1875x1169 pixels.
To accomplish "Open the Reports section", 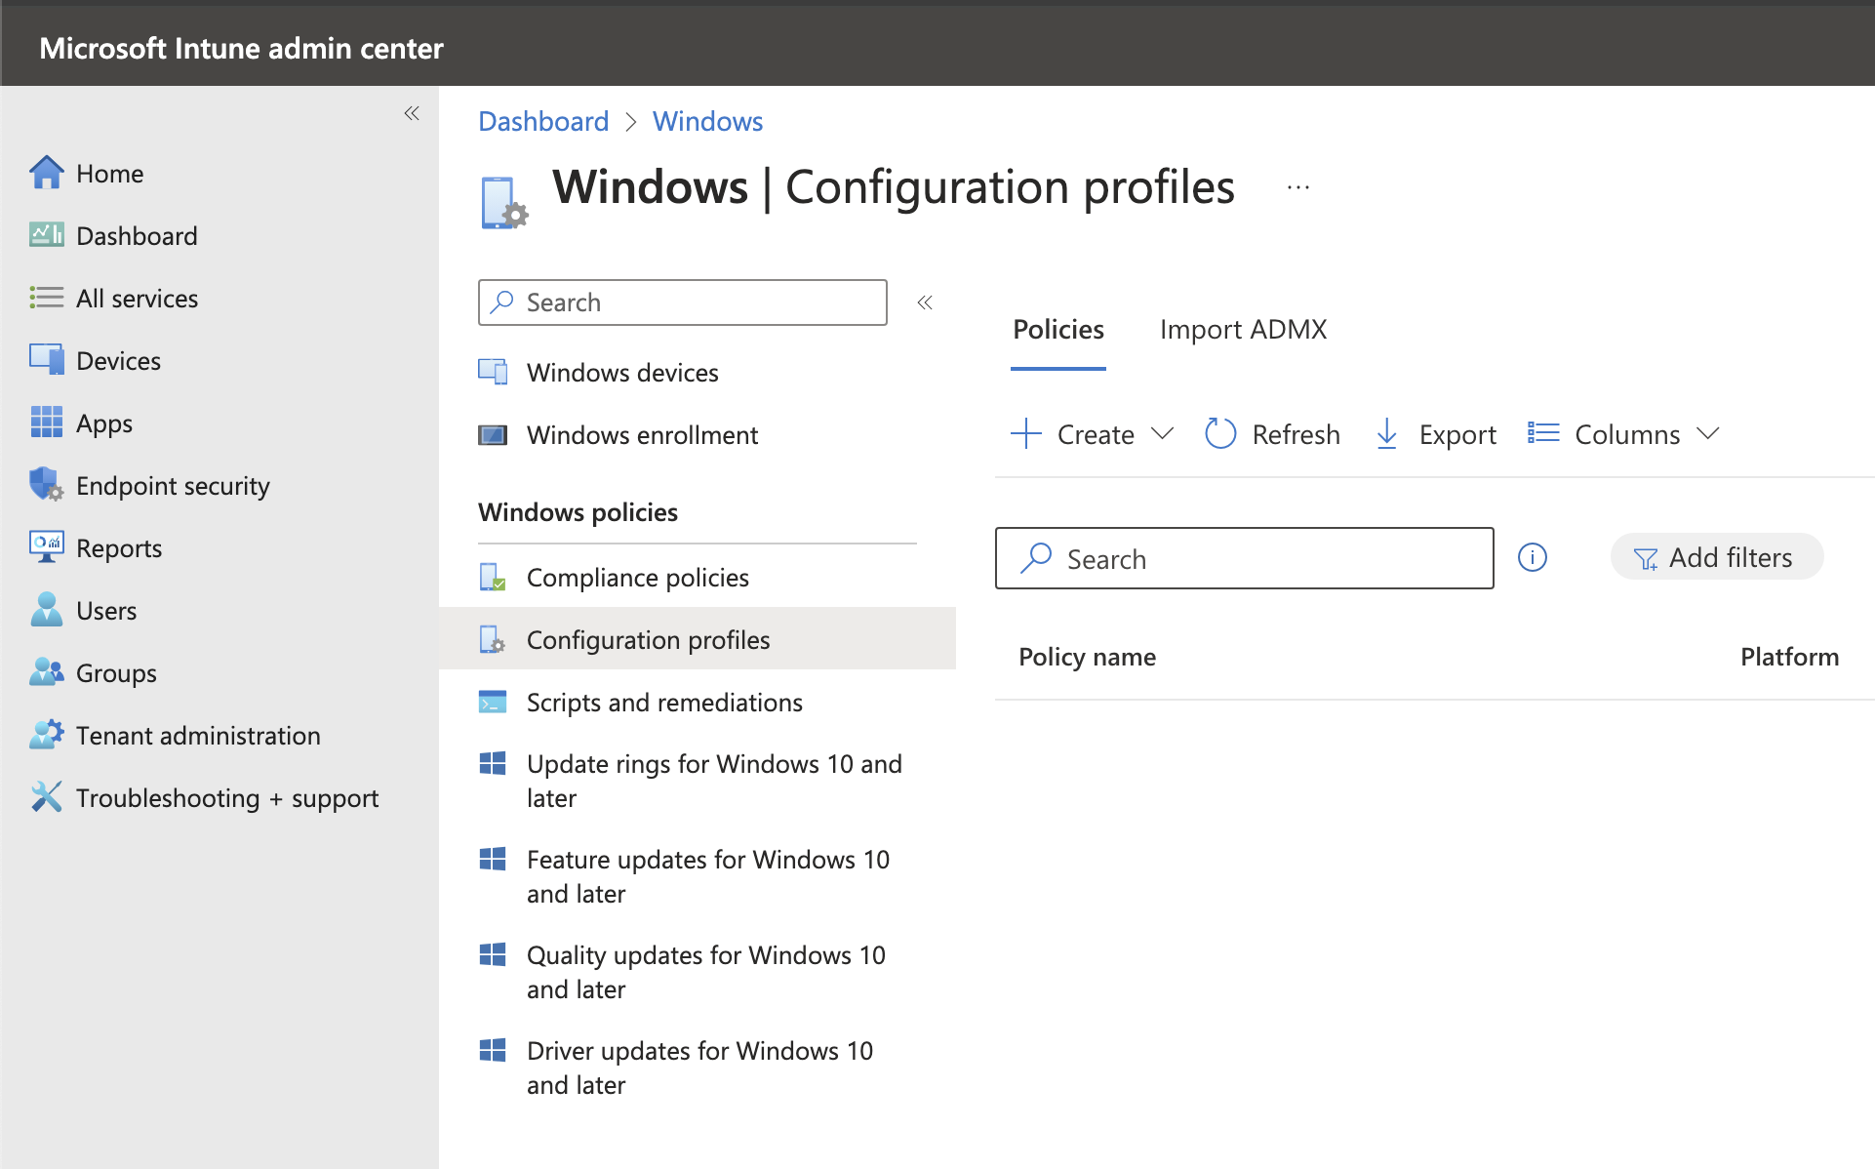I will (119, 547).
